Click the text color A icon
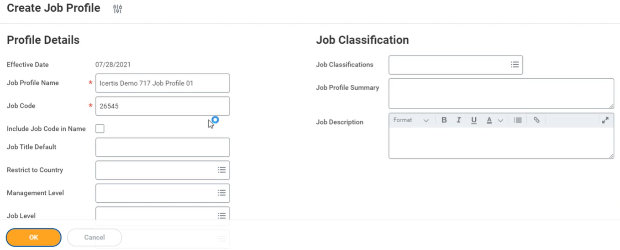The image size is (620, 250). [x=489, y=120]
